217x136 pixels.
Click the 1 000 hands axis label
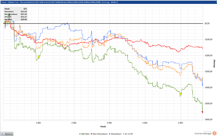tap(38, 123)
